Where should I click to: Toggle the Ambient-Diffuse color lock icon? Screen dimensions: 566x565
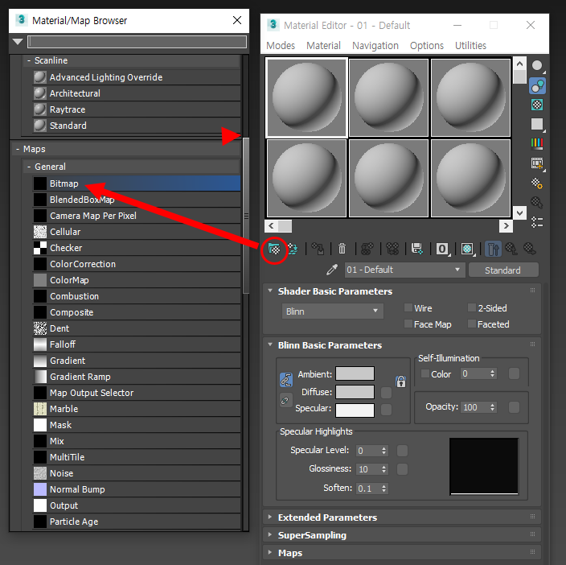[286, 379]
